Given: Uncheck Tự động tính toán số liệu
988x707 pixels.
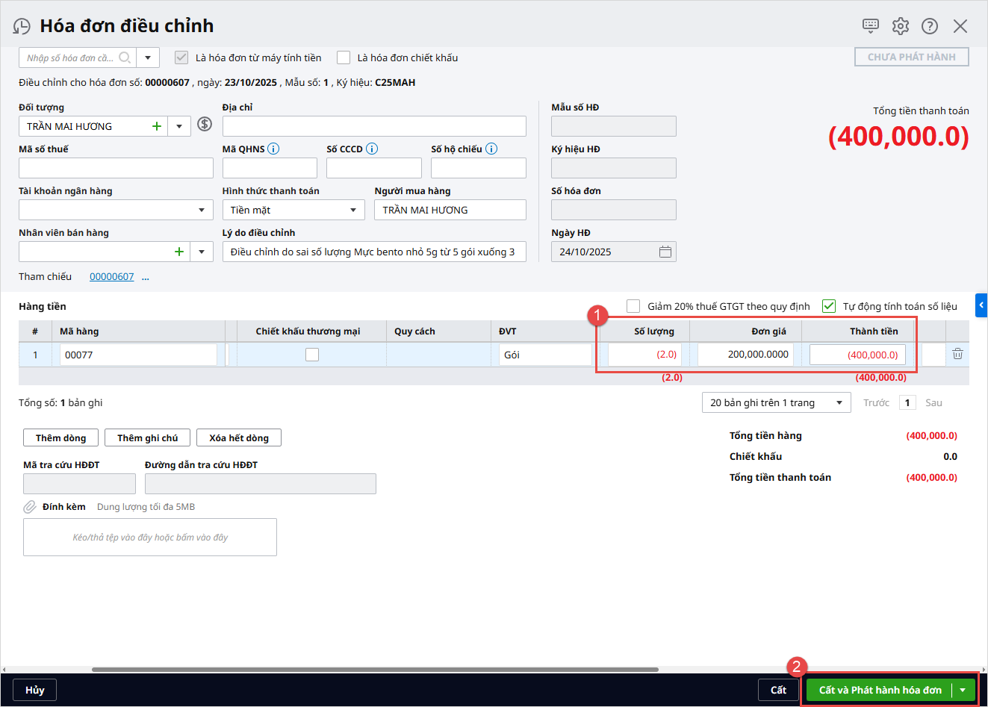Looking at the screenshot, I should click(x=829, y=306).
